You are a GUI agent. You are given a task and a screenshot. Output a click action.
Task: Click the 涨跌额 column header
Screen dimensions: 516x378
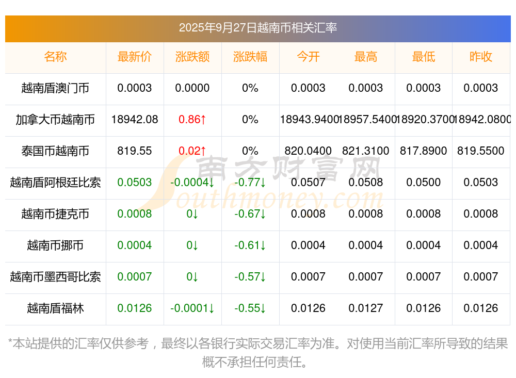pyautogui.click(x=192, y=57)
